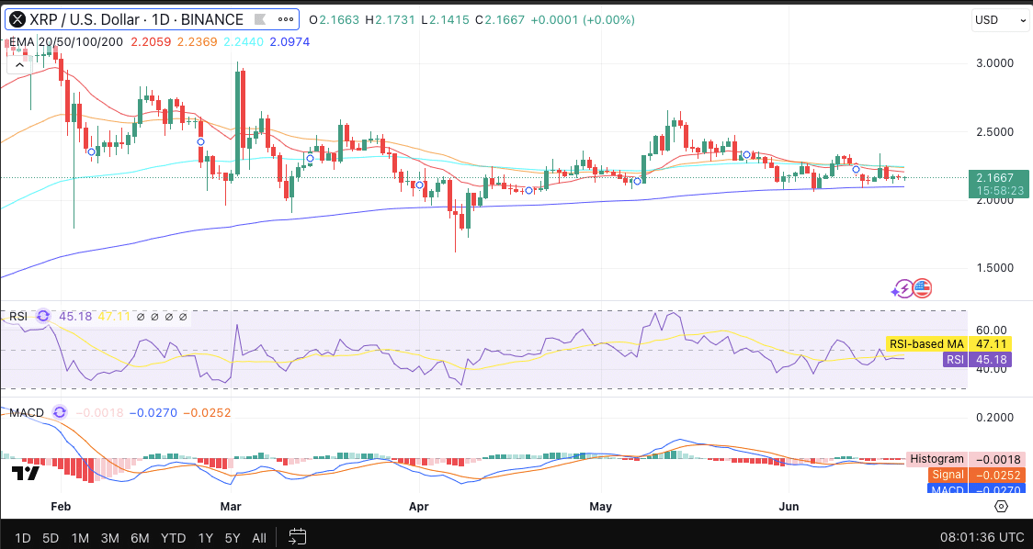Screen dimensions: 1033x549
Task: Click the event marker in early February
Action: point(91,152)
